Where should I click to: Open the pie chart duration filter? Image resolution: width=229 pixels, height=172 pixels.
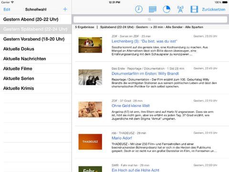167,10
